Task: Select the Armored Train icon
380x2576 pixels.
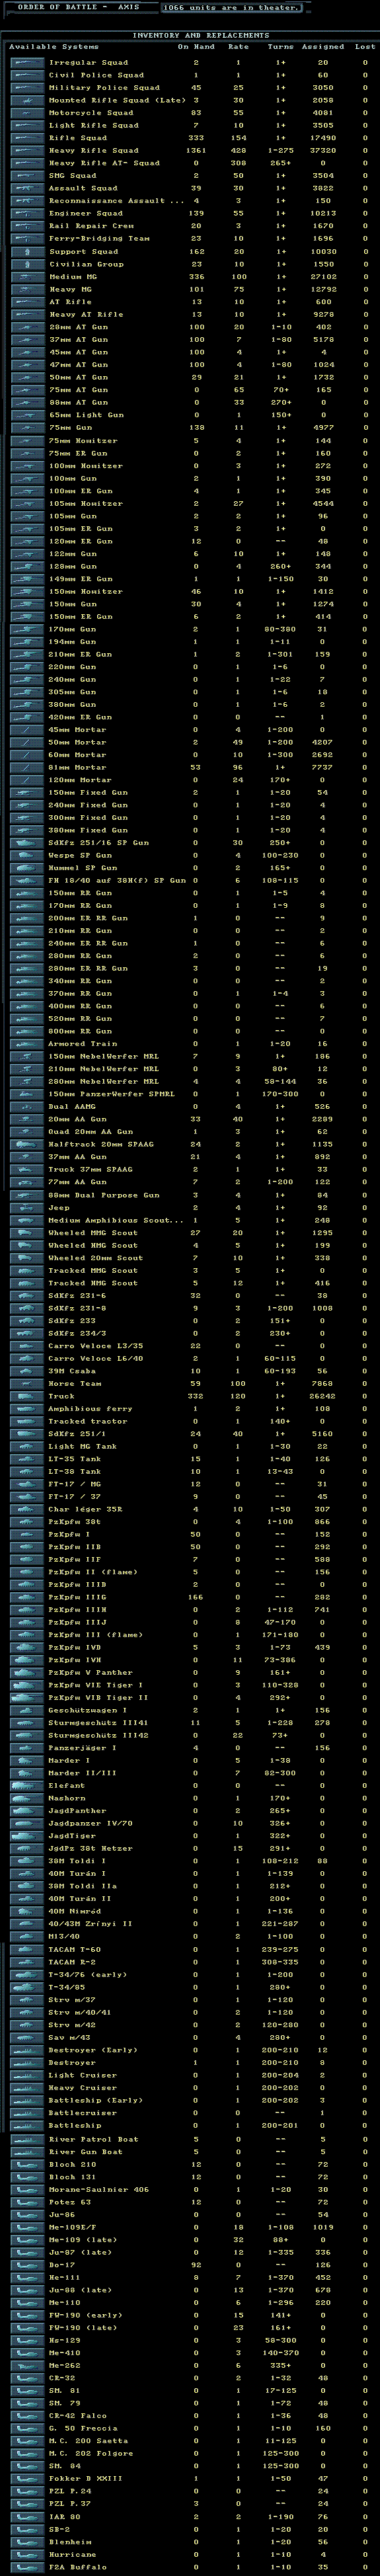Action: pos(27,1044)
